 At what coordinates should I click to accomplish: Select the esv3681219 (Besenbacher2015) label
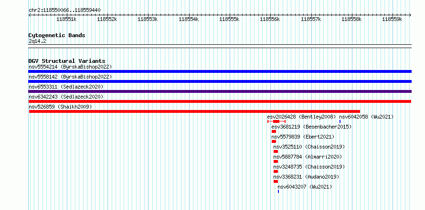pyautogui.click(x=311, y=127)
